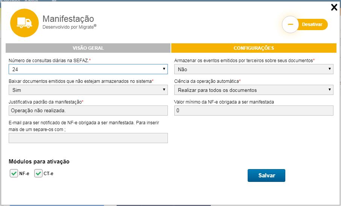Click the Módulos para ativação heading
This screenshot has width=341, height=206.
point(39,162)
